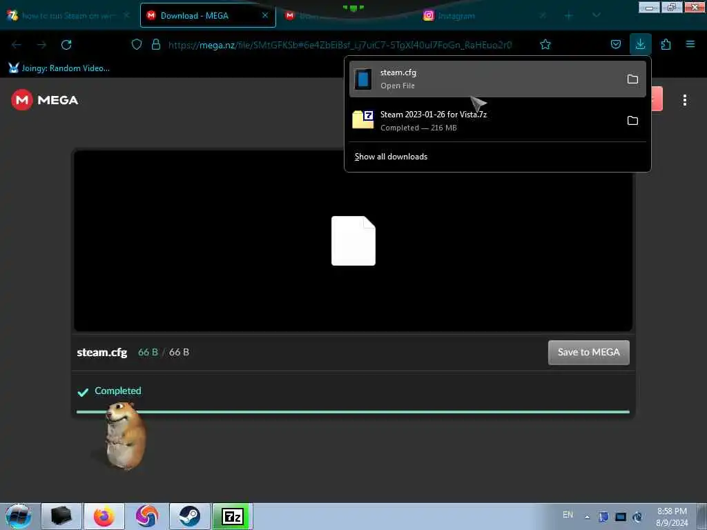The image size is (707, 530).
Task: Click the red button beside MEGA menu
Action: click(657, 99)
